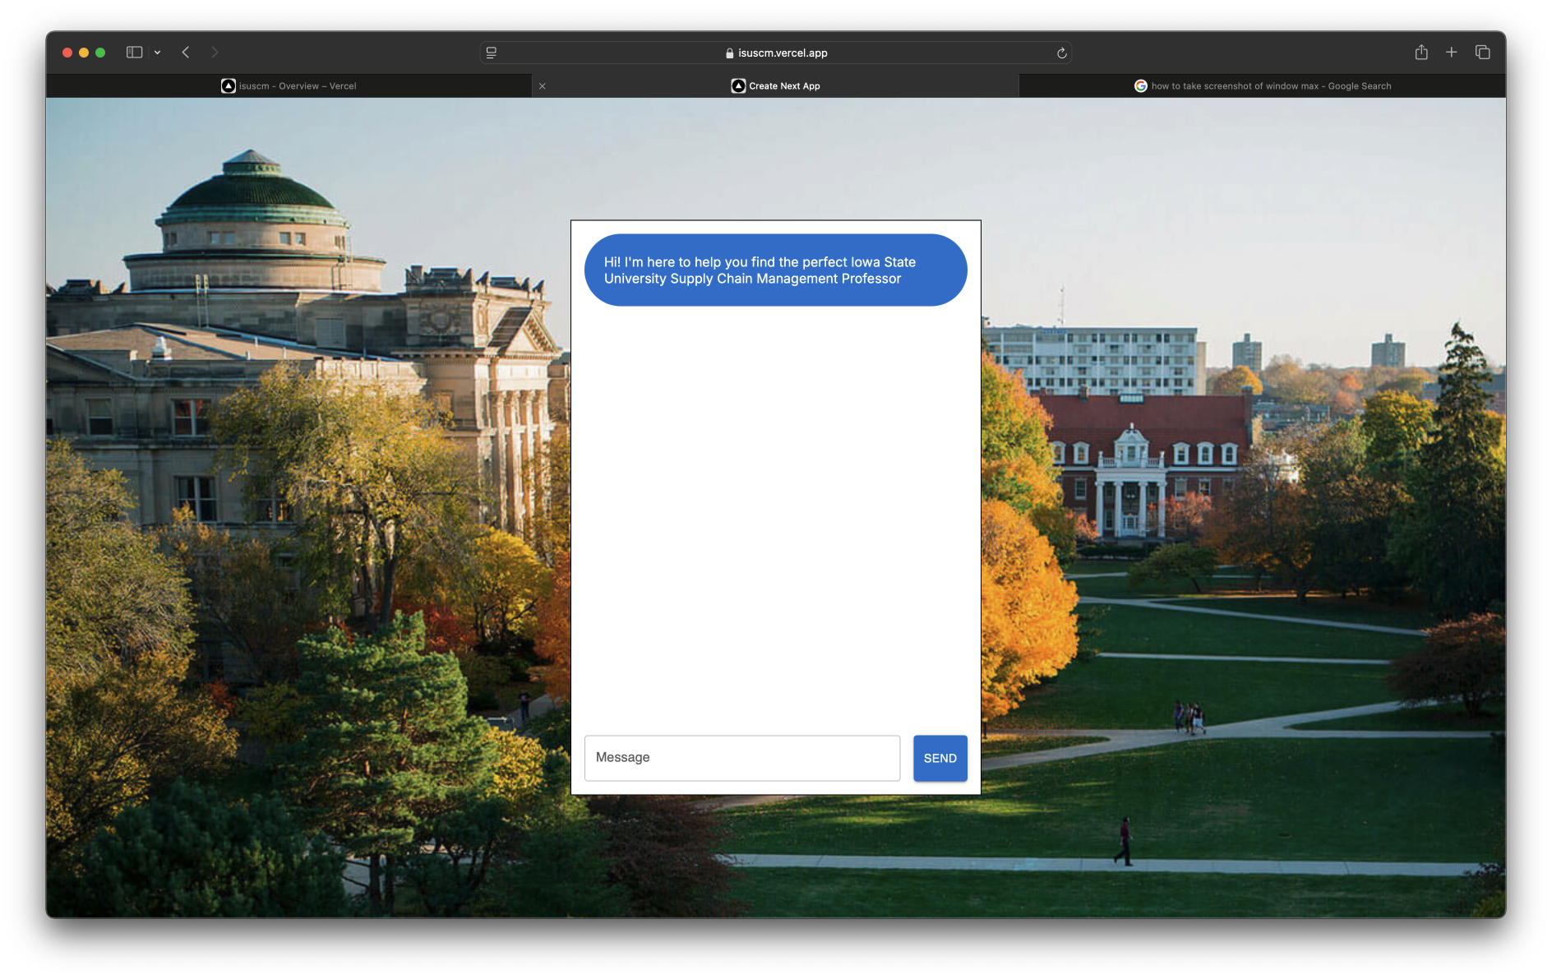Enter full screen with green button
This screenshot has width=1552, height=979.
(100, 53)
